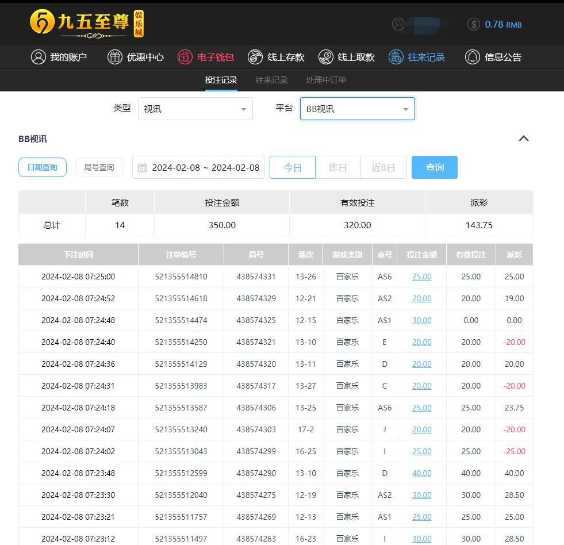Screen dimensions: 564x545
Task: Open 线上存款 menu item
Action: click(x=276, y=57)
